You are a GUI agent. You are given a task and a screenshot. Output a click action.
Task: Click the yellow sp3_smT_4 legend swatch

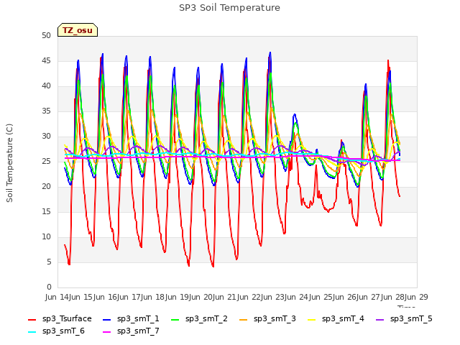(312, 319)
